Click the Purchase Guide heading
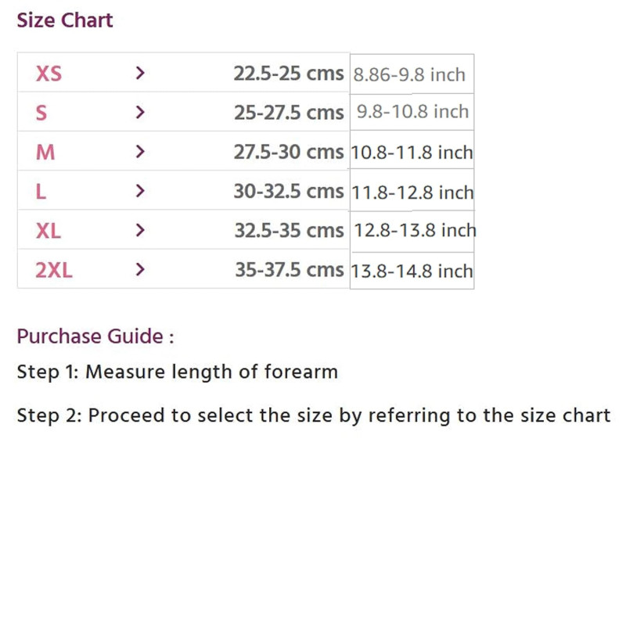Screen dimensions: 626x626 pyautogui.click(x=95, y=336)
